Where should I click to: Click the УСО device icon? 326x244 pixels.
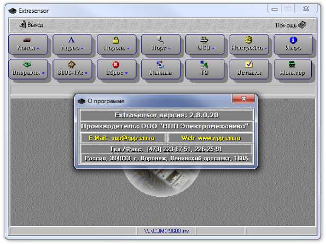pyautogui.click(x=204, y=40)
